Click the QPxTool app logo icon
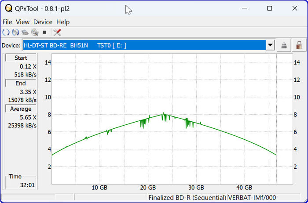The image size is (308, 203). click(9, 8)
